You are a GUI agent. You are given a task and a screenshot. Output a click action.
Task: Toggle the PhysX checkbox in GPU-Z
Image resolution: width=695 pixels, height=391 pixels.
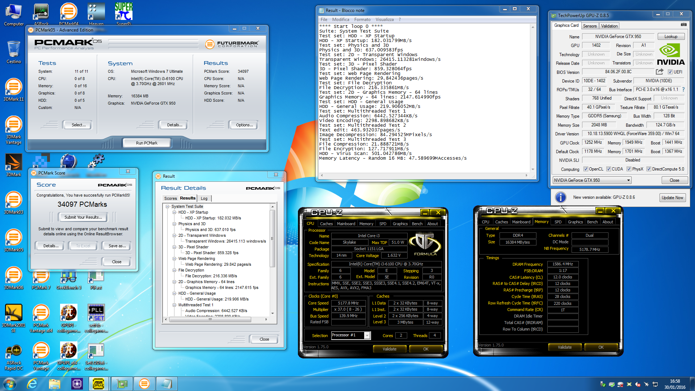[629, 169]
